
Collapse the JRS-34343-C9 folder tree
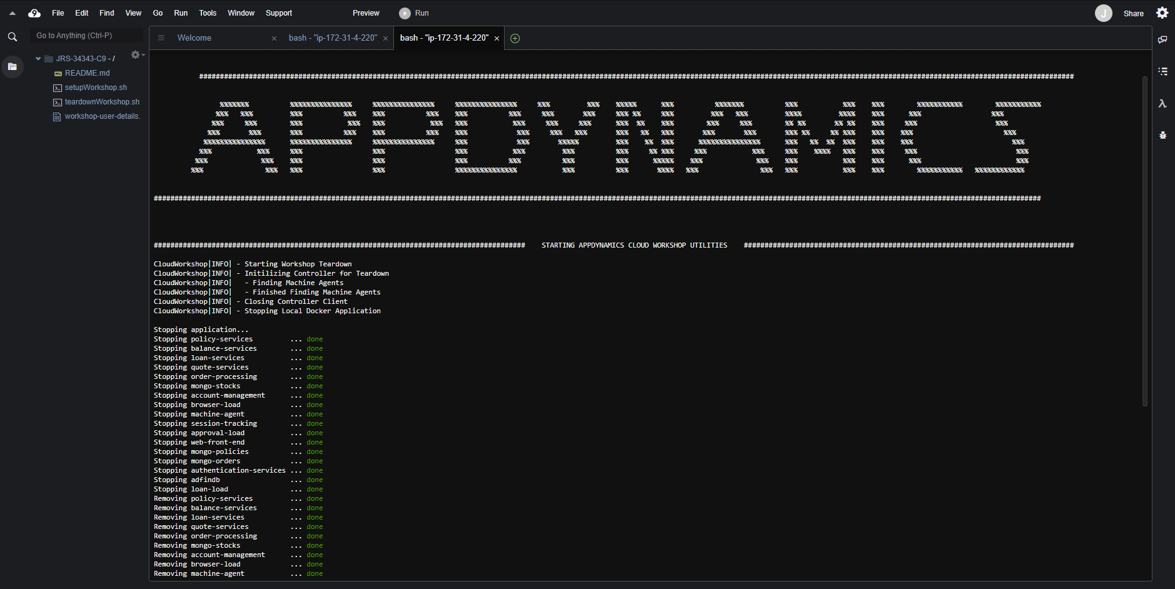[38, 59]
